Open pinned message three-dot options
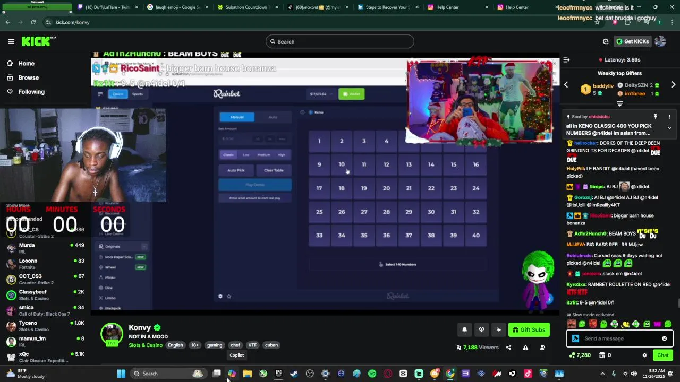Image resolution: width=680 pixels, height=382 pixels. [x=669, y=117]
